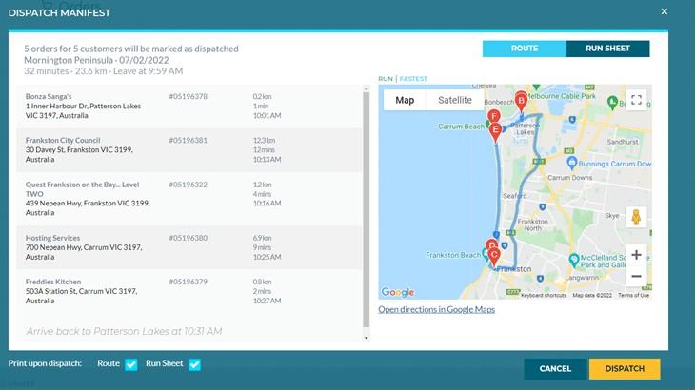Open map Keyboard shortcuts

[543, 295]
